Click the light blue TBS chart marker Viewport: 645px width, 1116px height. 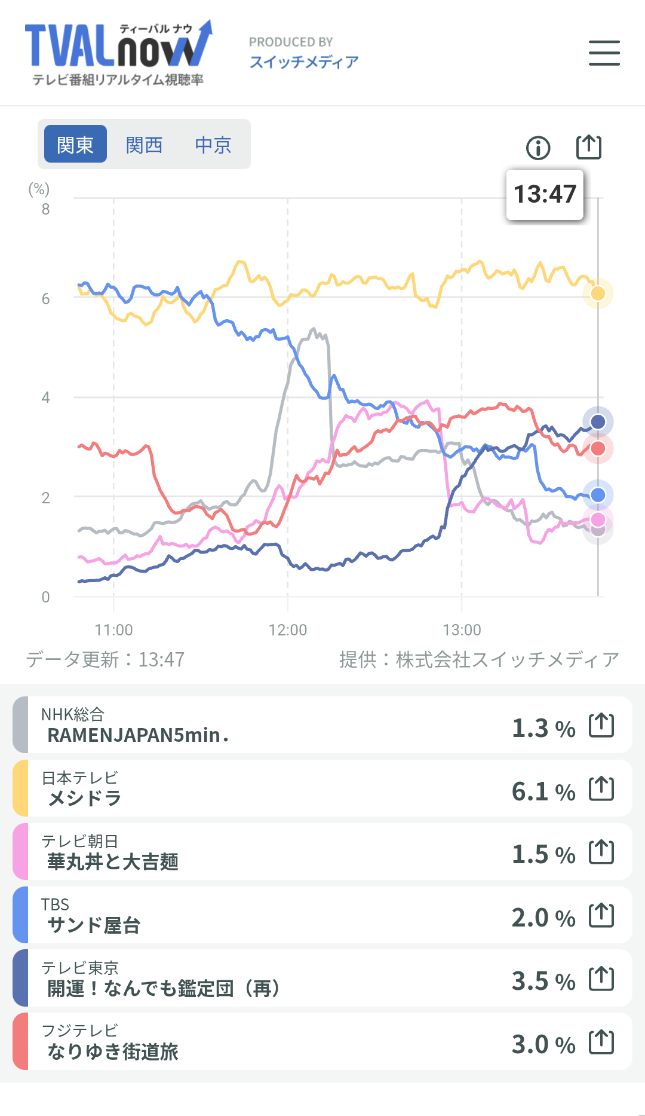pyautogui.click(x=598, y=495)
